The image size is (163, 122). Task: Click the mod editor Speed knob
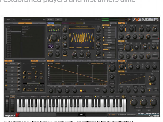(x=75, y=90)
